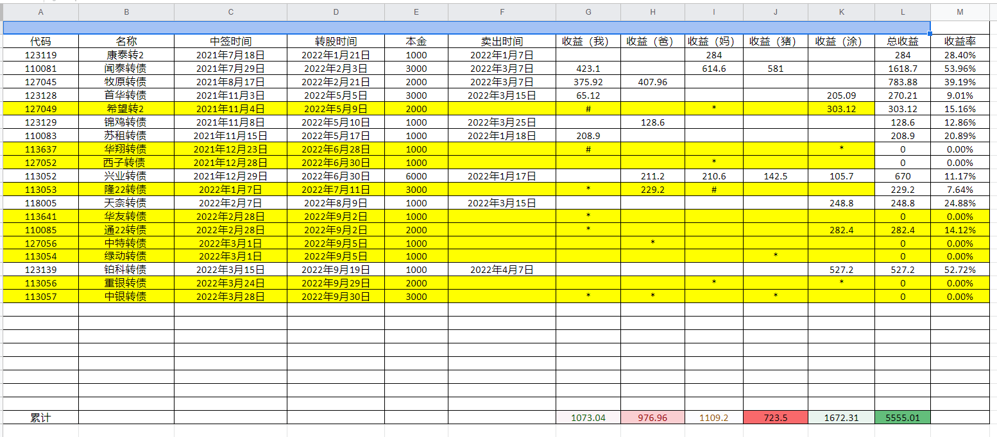
Task: Select the 苏租转债 name cell
Action: 126,136
